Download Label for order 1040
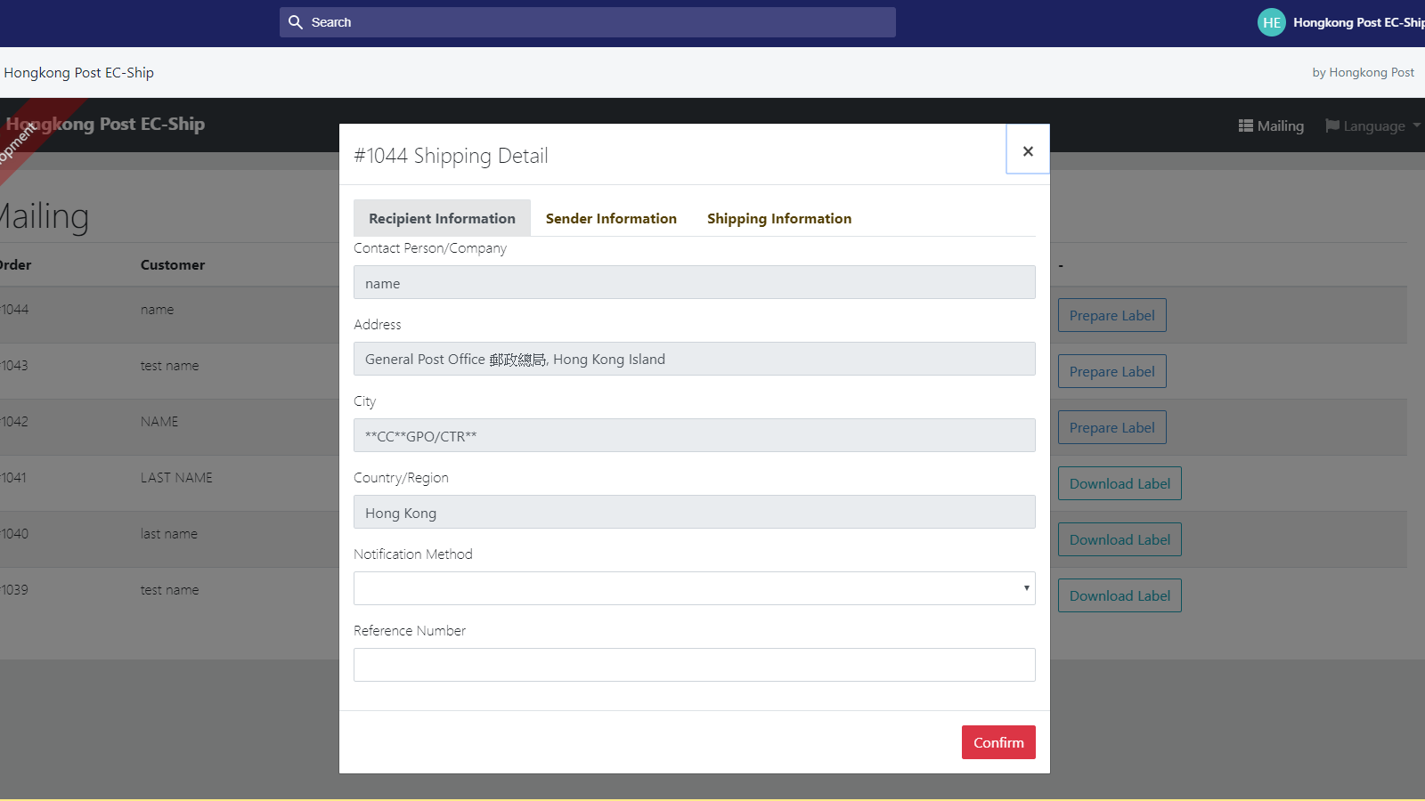The height and width of the screenshot is (801, 1425). [1120, 539]
